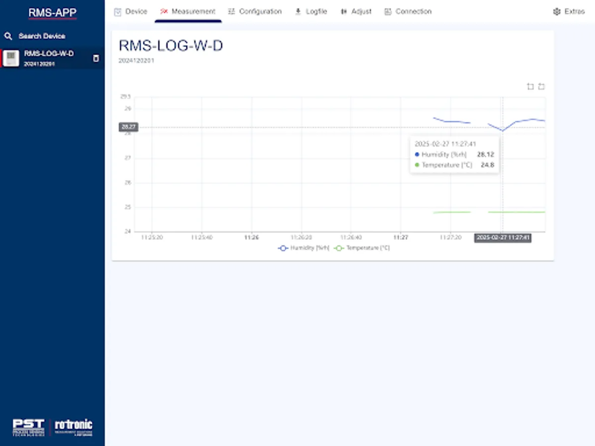Toggle the Measurement chart icon
595x446 pixels.
(x=164, y=11)
